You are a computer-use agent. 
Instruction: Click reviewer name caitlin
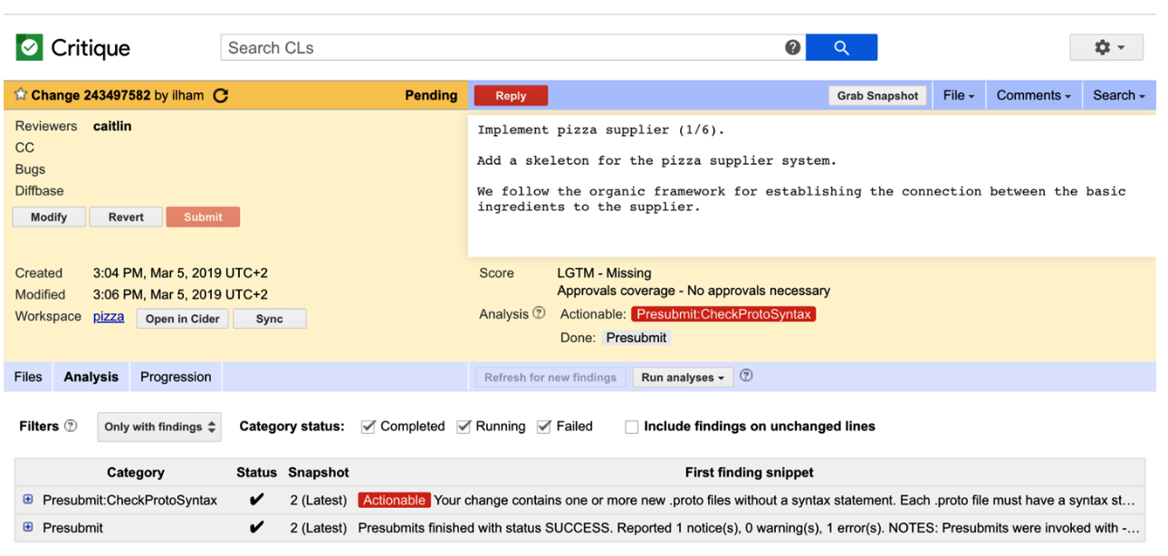[x=112, y=126]
